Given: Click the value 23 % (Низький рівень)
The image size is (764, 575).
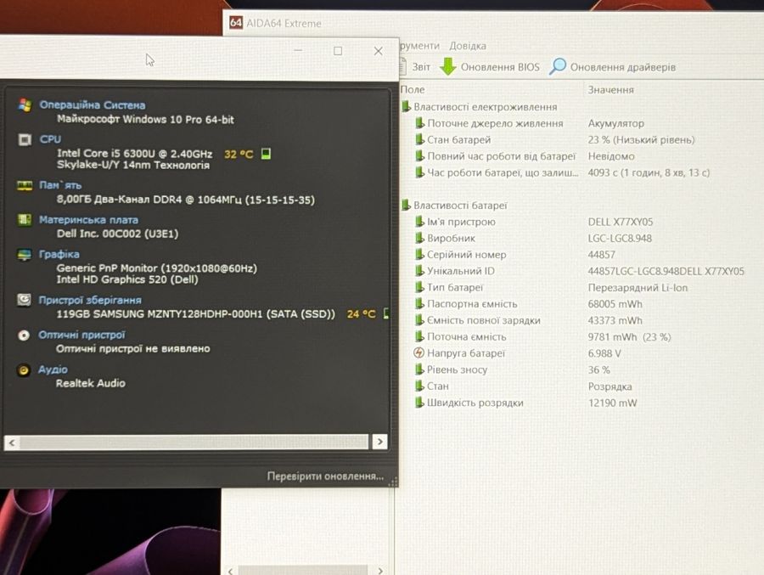Looking at the screenshot, I should (641, 139).
